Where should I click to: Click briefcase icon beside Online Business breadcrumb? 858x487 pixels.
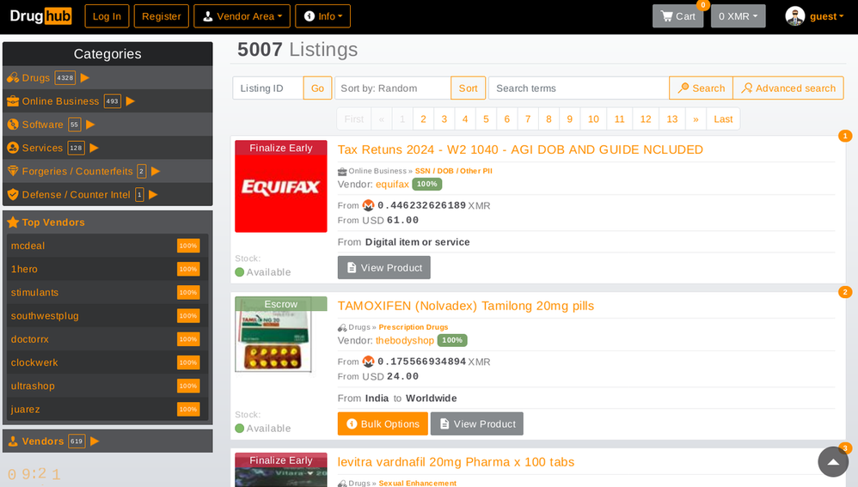pyautogui.click(x=342, y=171)
